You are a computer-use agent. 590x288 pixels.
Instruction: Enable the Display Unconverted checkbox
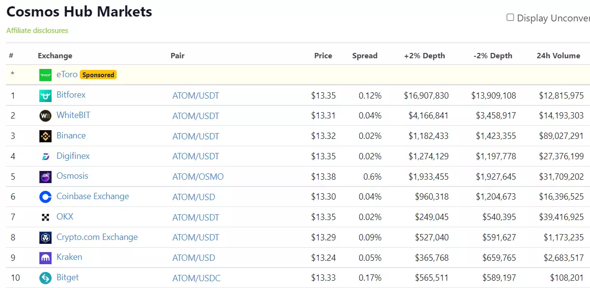(510, 17)
